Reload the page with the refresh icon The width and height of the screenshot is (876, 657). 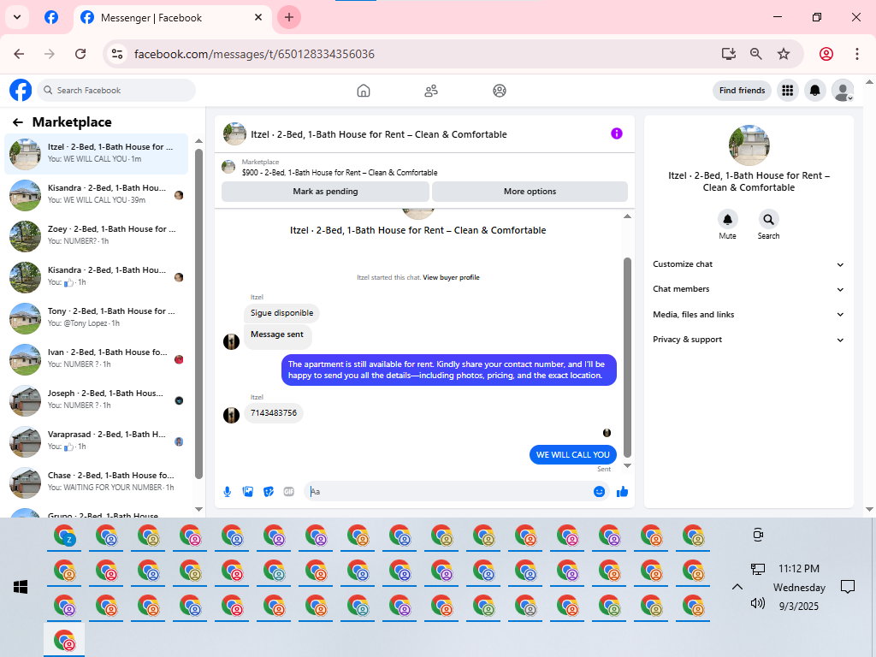[x=80, y=54]
